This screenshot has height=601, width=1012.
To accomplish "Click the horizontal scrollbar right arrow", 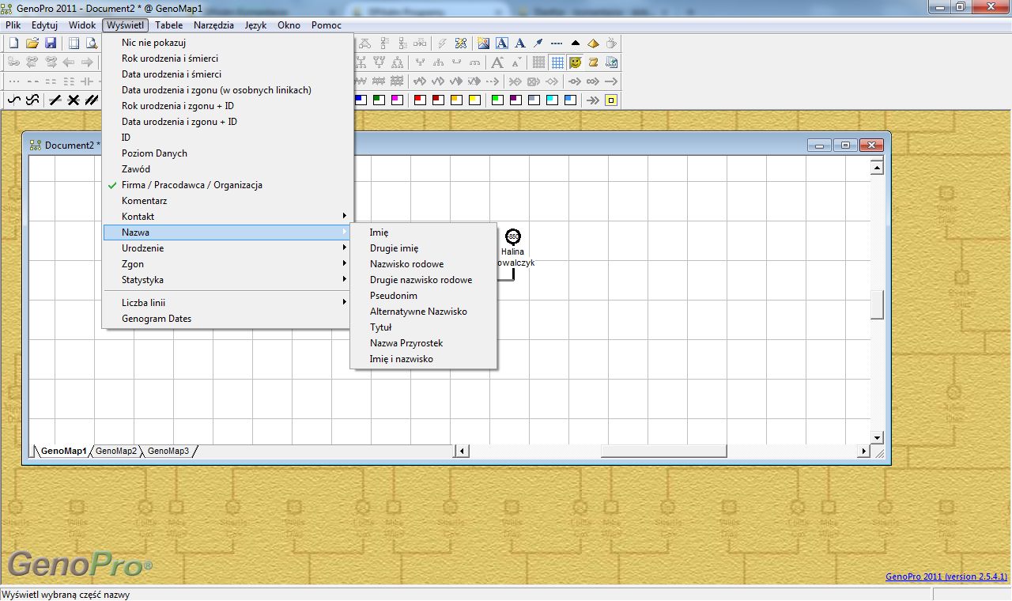I will [863, 451].
